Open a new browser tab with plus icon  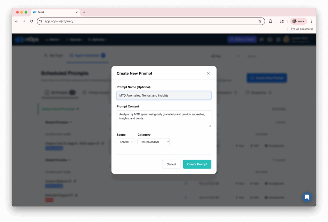pyautogui.click(x=84, y=12)
